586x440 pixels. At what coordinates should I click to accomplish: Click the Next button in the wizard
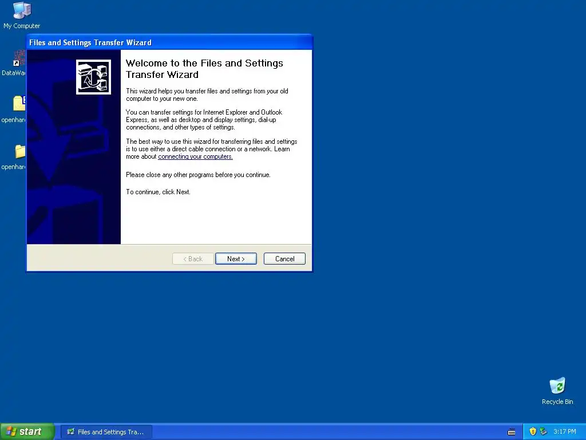click(236, 258)
